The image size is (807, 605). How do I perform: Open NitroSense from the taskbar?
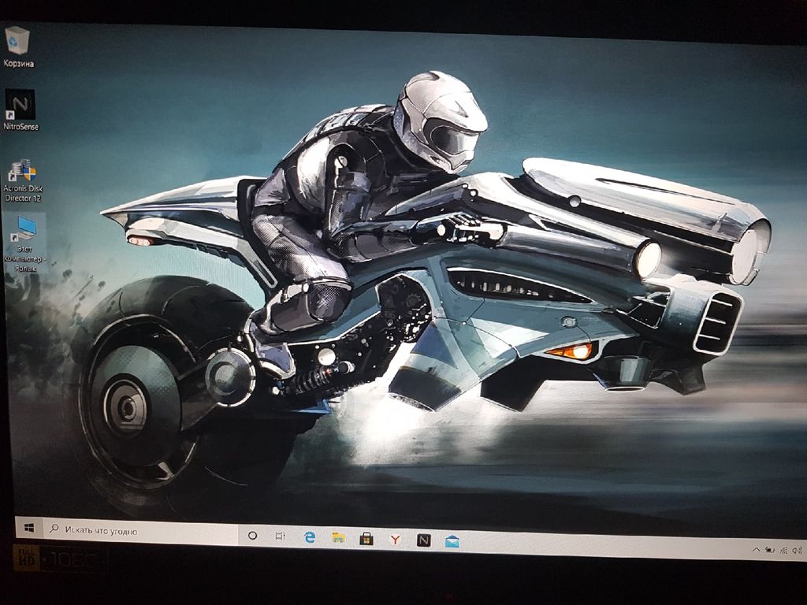pos(423,540)
